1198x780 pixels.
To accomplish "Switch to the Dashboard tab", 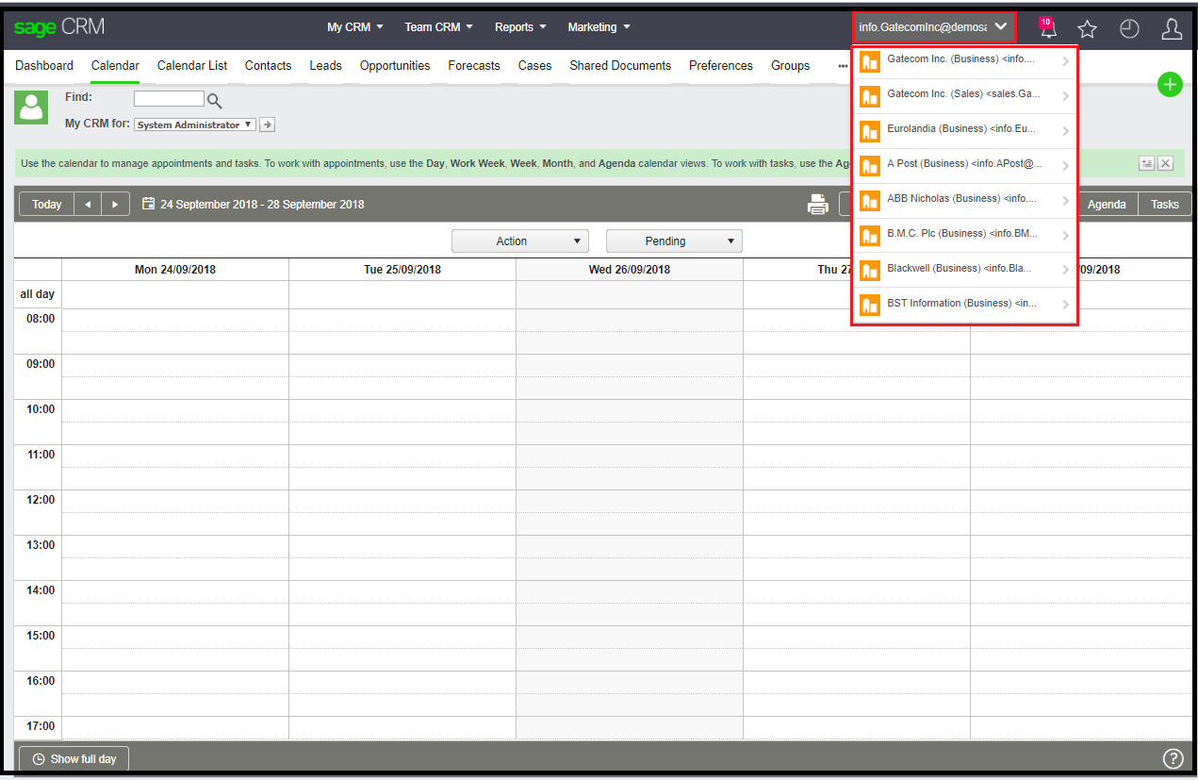I will 44,66.
